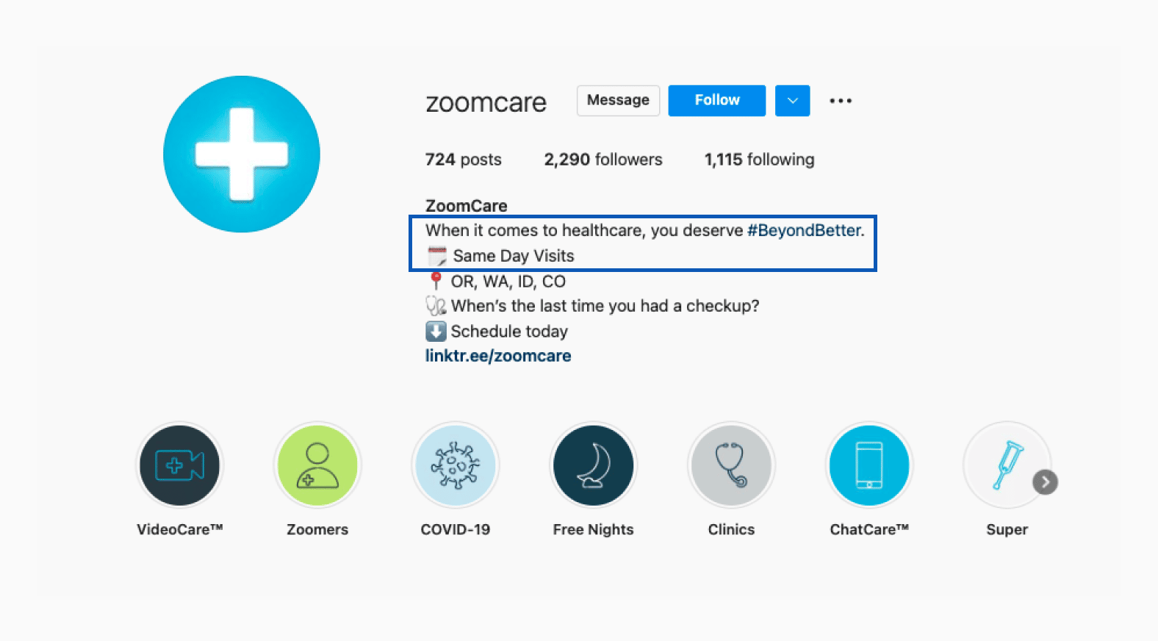This screenshot has height=641, width=1158.
Task: View the 1,115 following list
Action: pyautogui.click(x=759, y=160)
